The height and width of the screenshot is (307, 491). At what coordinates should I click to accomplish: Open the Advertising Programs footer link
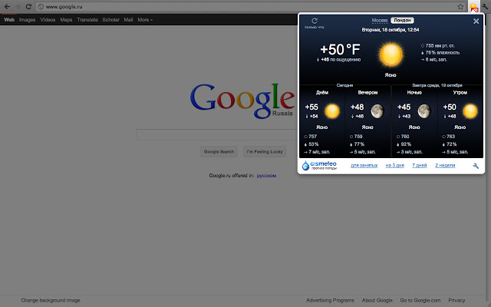coord(331,300)
